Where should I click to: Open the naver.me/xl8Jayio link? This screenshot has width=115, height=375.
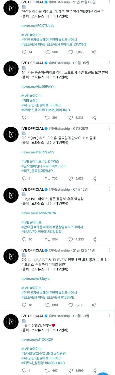(35, 279)
